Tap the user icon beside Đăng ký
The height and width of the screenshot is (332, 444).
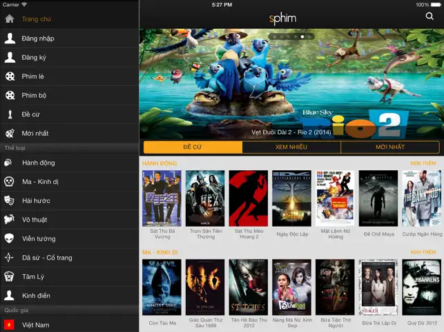(x=10, y=57)
